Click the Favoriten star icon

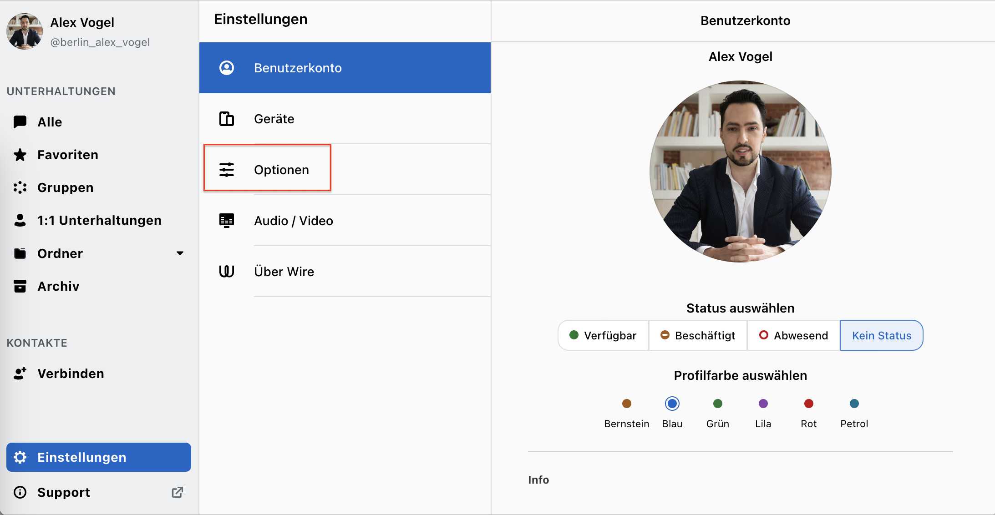click(20, 155)
